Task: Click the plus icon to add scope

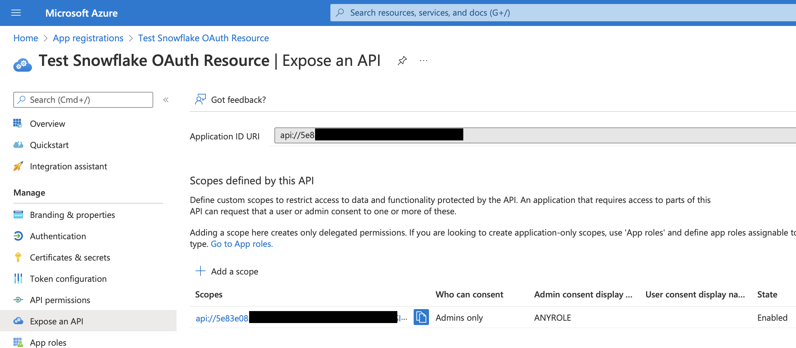Action: coord(200,271)
